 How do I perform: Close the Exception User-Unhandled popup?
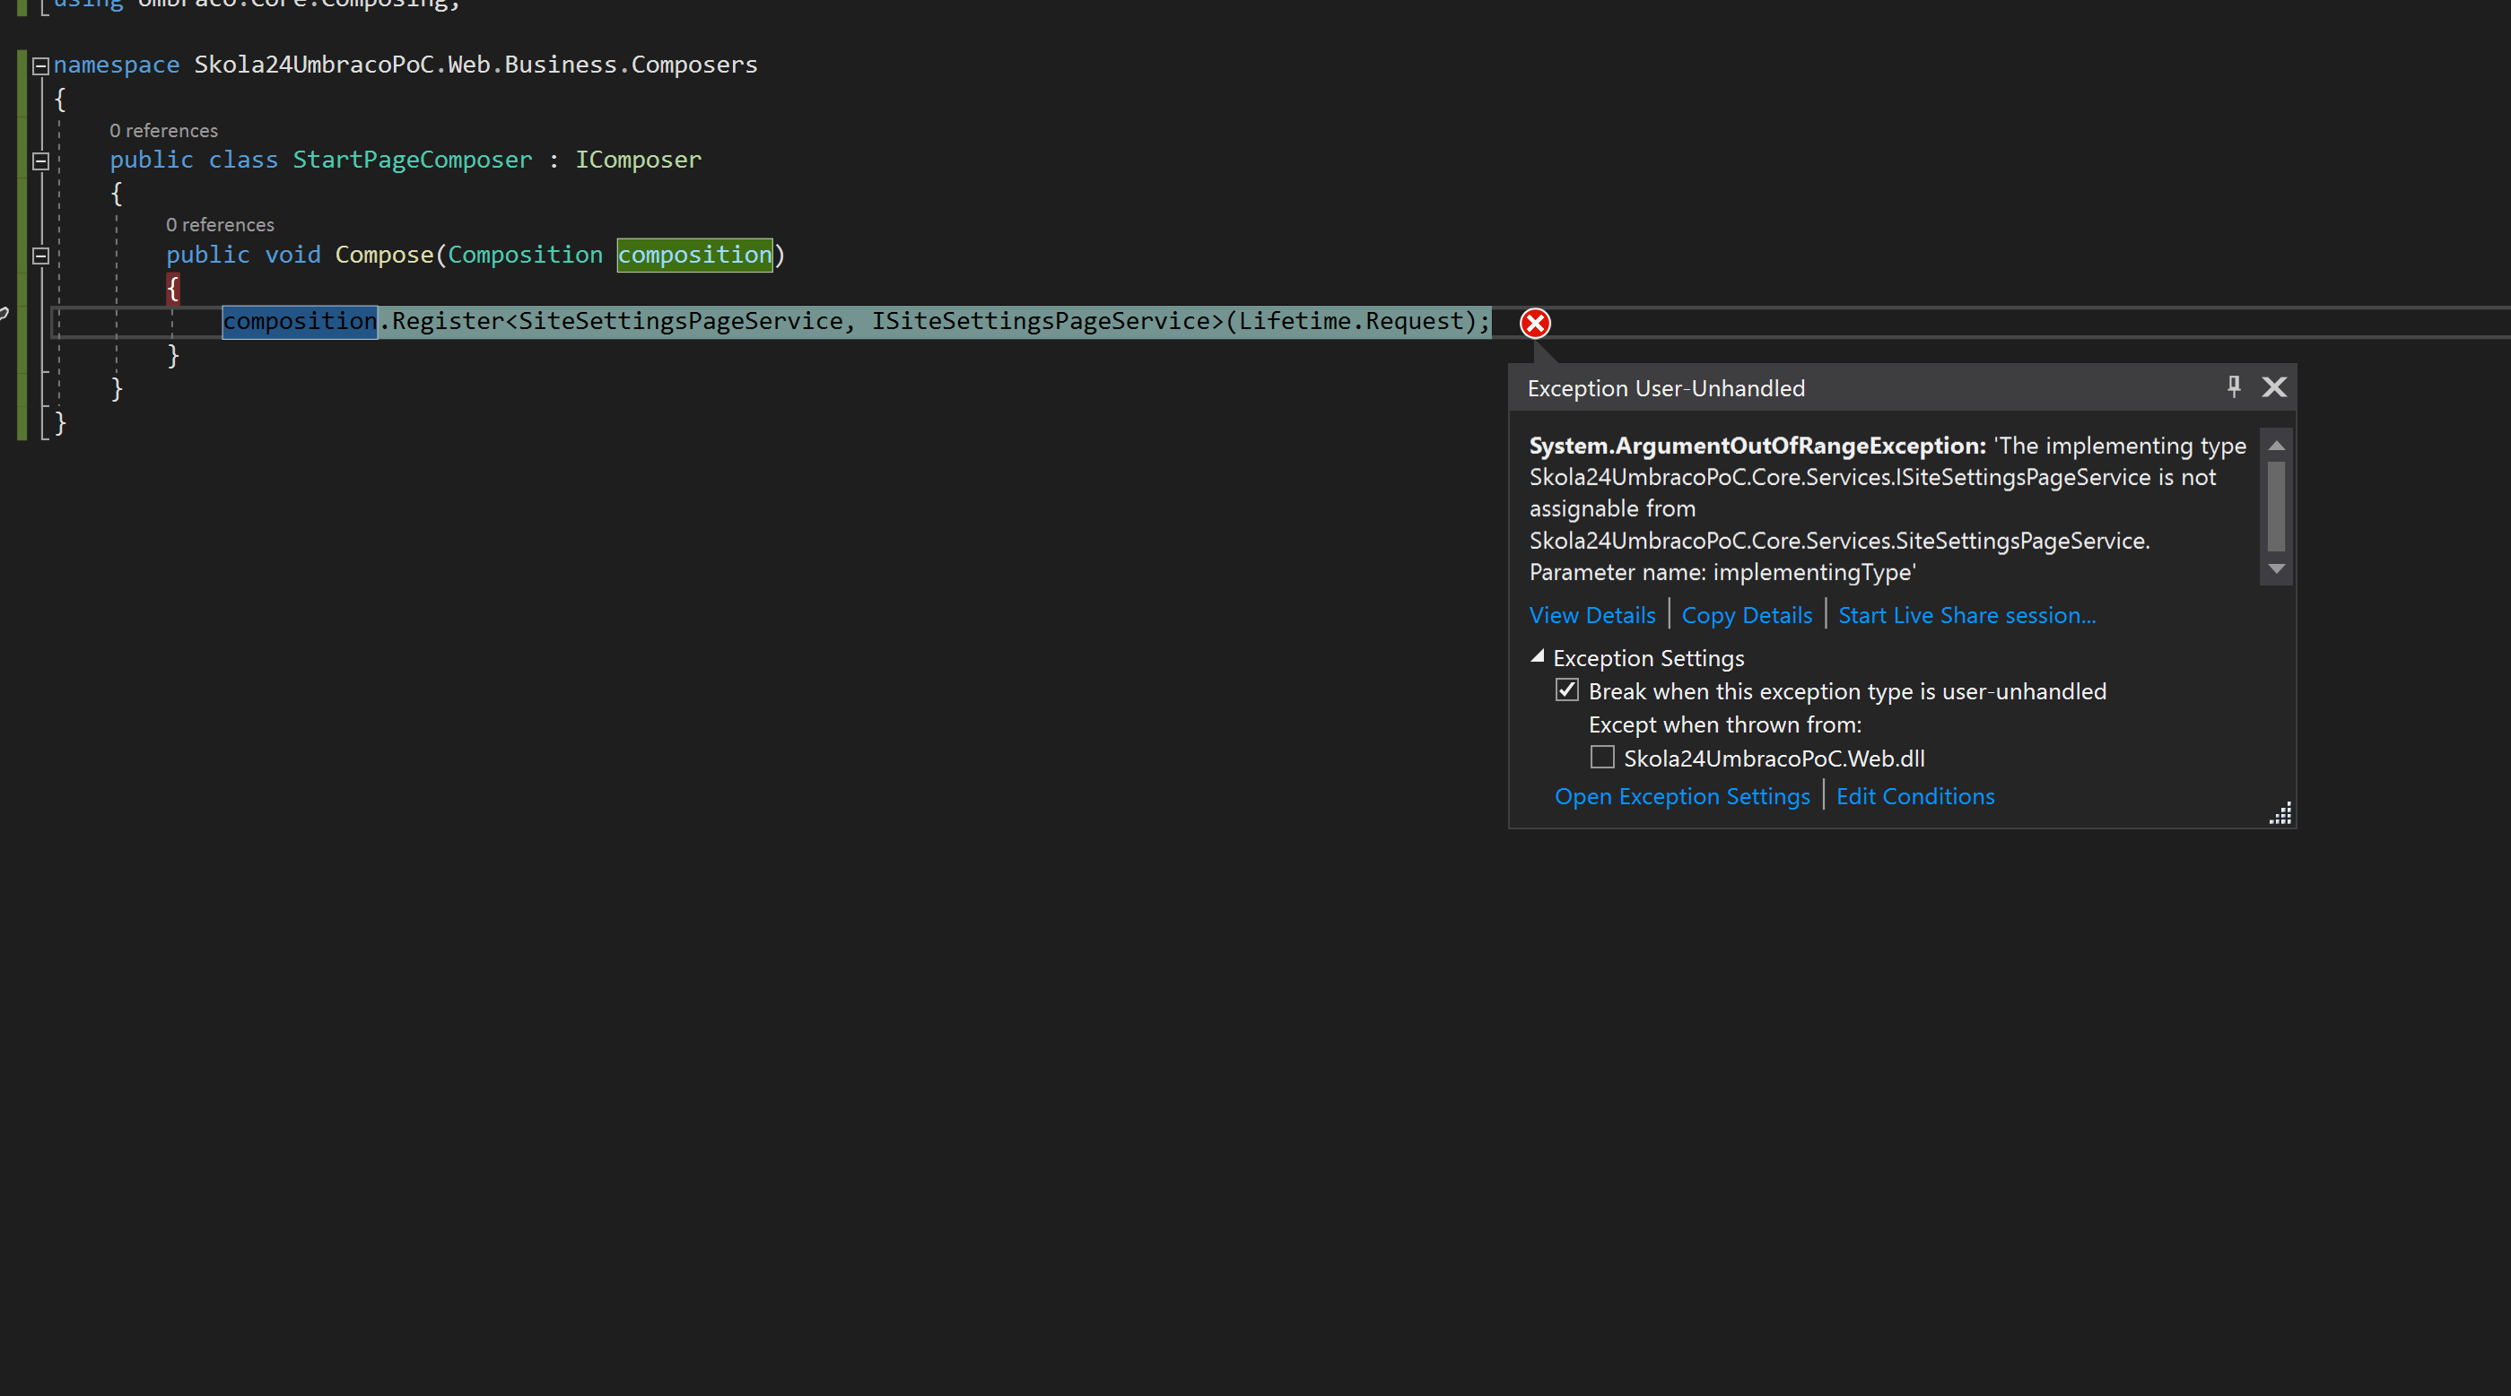click(2274, 386)
